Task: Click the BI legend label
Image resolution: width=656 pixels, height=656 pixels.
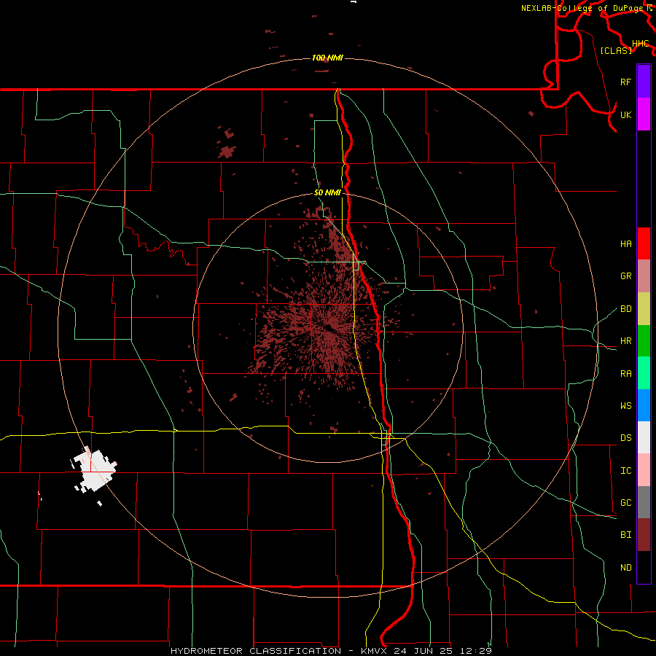Action: pos(625,535)
